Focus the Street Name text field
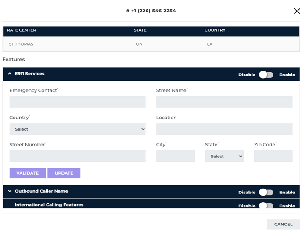Viewport: 302px width, 232px height. (224, 102)
